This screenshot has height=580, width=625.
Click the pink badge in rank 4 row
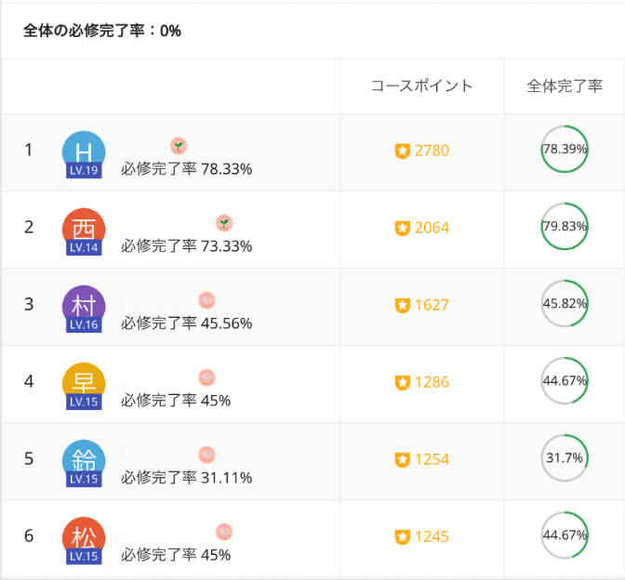(206, 377)
